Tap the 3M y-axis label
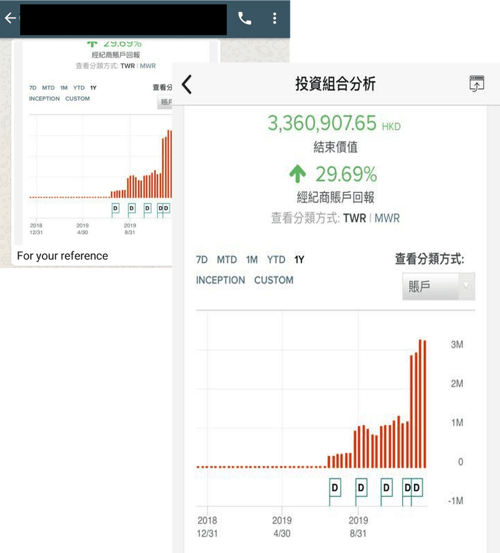Image resolution: width=500 pixels, height=553 pixels. [x=457, y=344]
